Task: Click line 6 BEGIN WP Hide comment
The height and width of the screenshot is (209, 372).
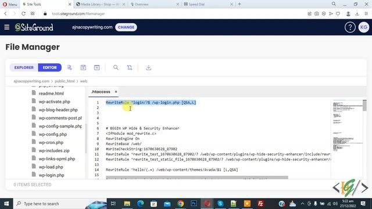Action: coord(142,128)
